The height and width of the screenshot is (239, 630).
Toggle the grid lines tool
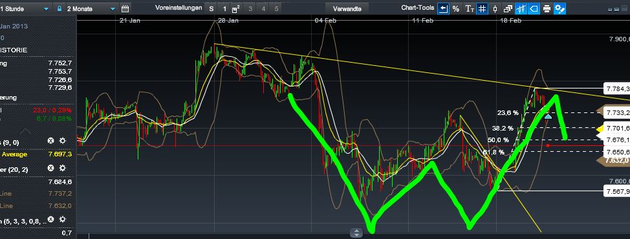pyautogui.click(x=482, y=8)
